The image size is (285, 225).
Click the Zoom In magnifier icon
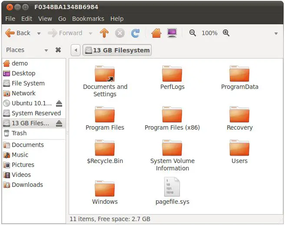pos(226,33)
